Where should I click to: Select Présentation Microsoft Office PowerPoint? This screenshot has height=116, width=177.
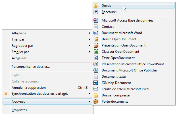(134, 64)
